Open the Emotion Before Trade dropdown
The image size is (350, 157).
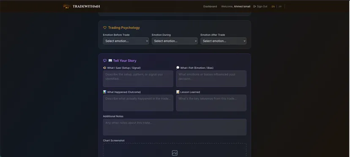[126, 41]
